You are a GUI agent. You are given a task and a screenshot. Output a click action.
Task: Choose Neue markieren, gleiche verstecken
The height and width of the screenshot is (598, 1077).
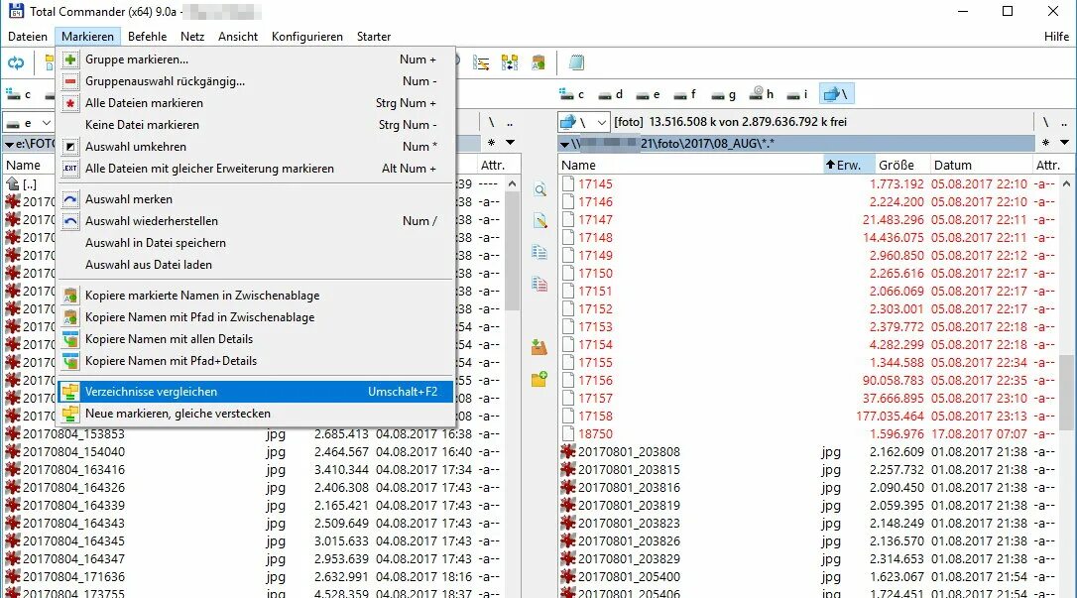point(256,414)
